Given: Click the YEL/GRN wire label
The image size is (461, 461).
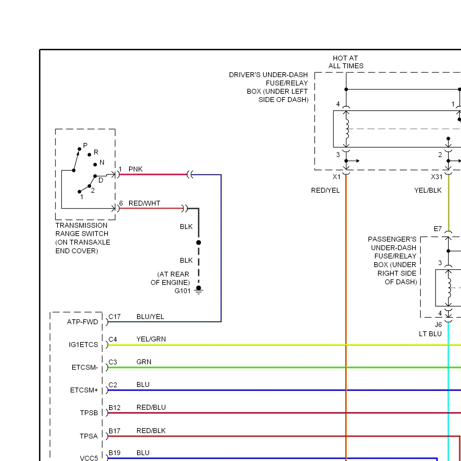Looking at the screenshot, I should [151, 339].
